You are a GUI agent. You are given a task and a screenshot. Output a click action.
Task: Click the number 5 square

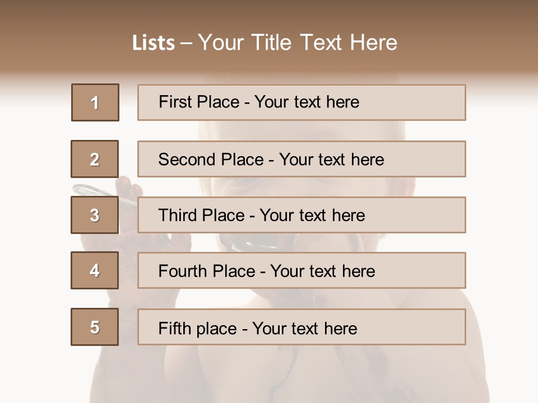95,327
